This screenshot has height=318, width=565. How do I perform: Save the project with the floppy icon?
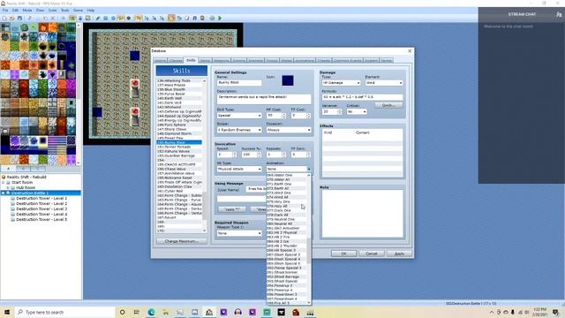pyautogui.click(x=19, y=18)
